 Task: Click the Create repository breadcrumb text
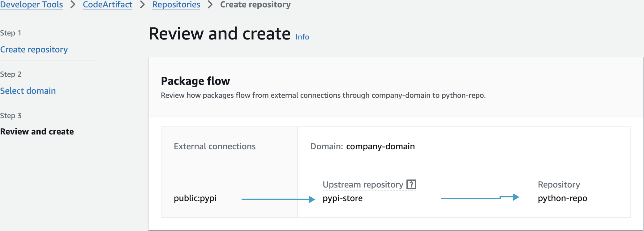[x=255, y=5]
